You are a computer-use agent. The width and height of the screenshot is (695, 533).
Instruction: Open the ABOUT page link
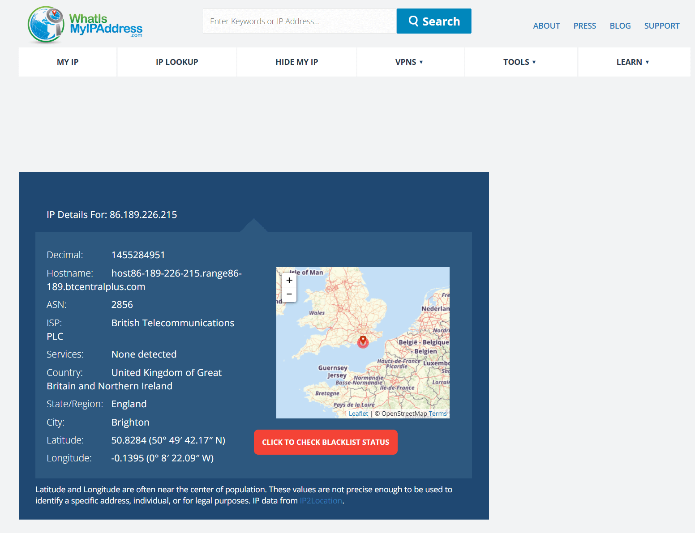546,26
